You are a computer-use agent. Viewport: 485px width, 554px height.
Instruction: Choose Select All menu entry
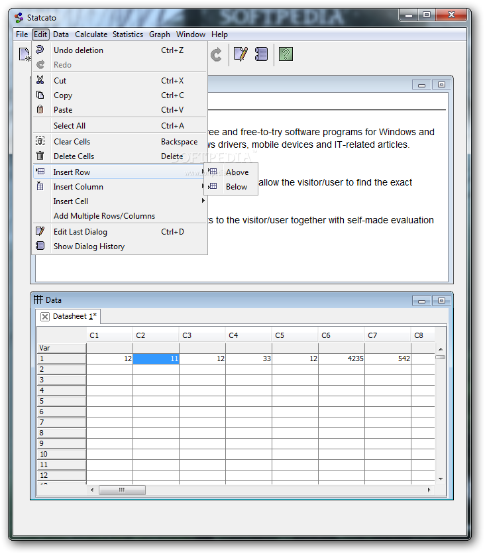(120, 126)
